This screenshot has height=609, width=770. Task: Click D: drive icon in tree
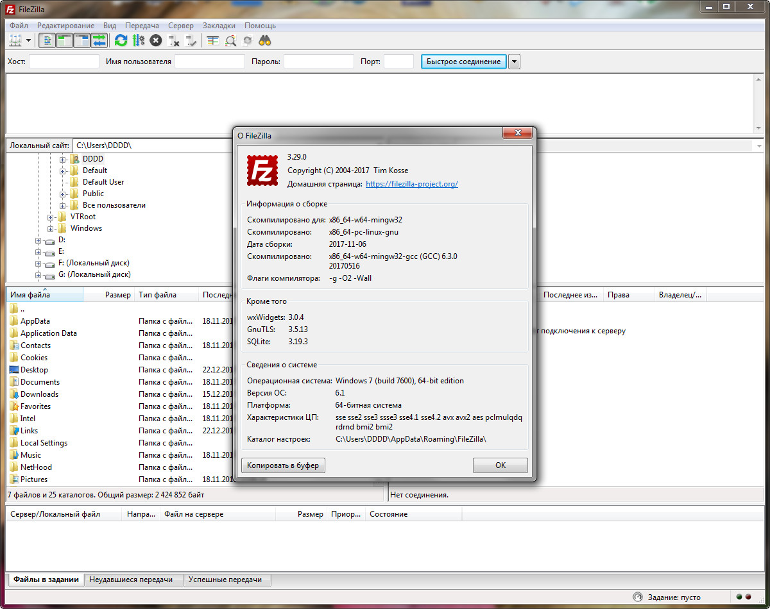pos(50,240)
